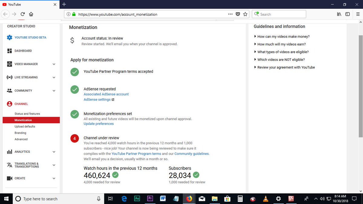Image resolution: width=363 pixels, height=204 pixels.
Task: Expand the Community menu chevron
Action: tap(54, 91)
